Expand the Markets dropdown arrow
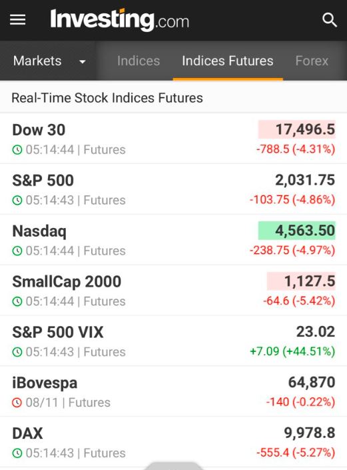 (x=83, y=62)
